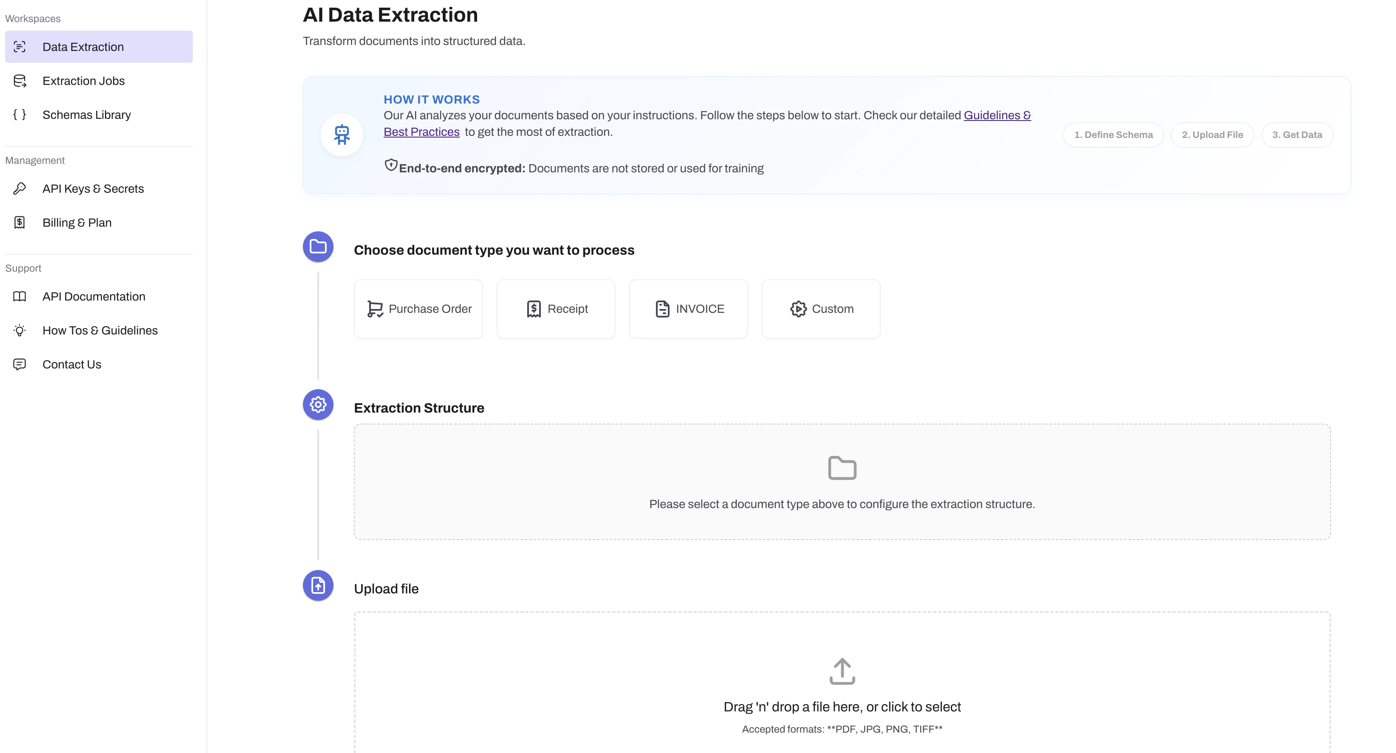
Task: Click the Data Extraction sidebar icon
Action: click(20, 47)
